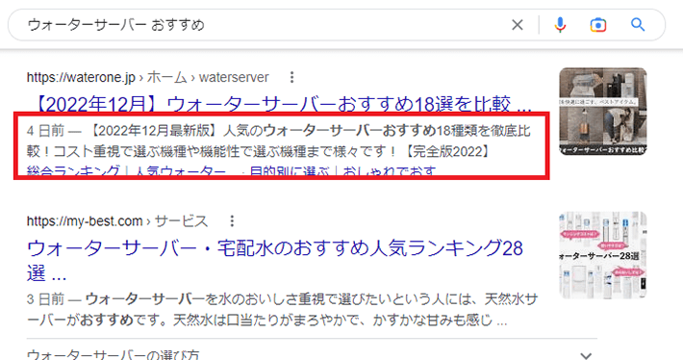Open three-dot menu beside my-best.com result
Viewport: 683px width, 360px height.
coord(232,221)
